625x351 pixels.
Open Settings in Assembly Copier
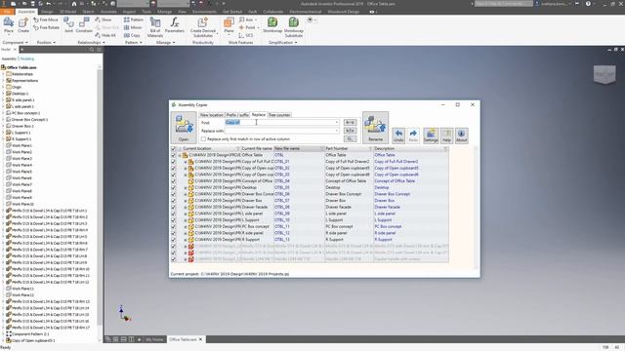(x=431, y=136)
